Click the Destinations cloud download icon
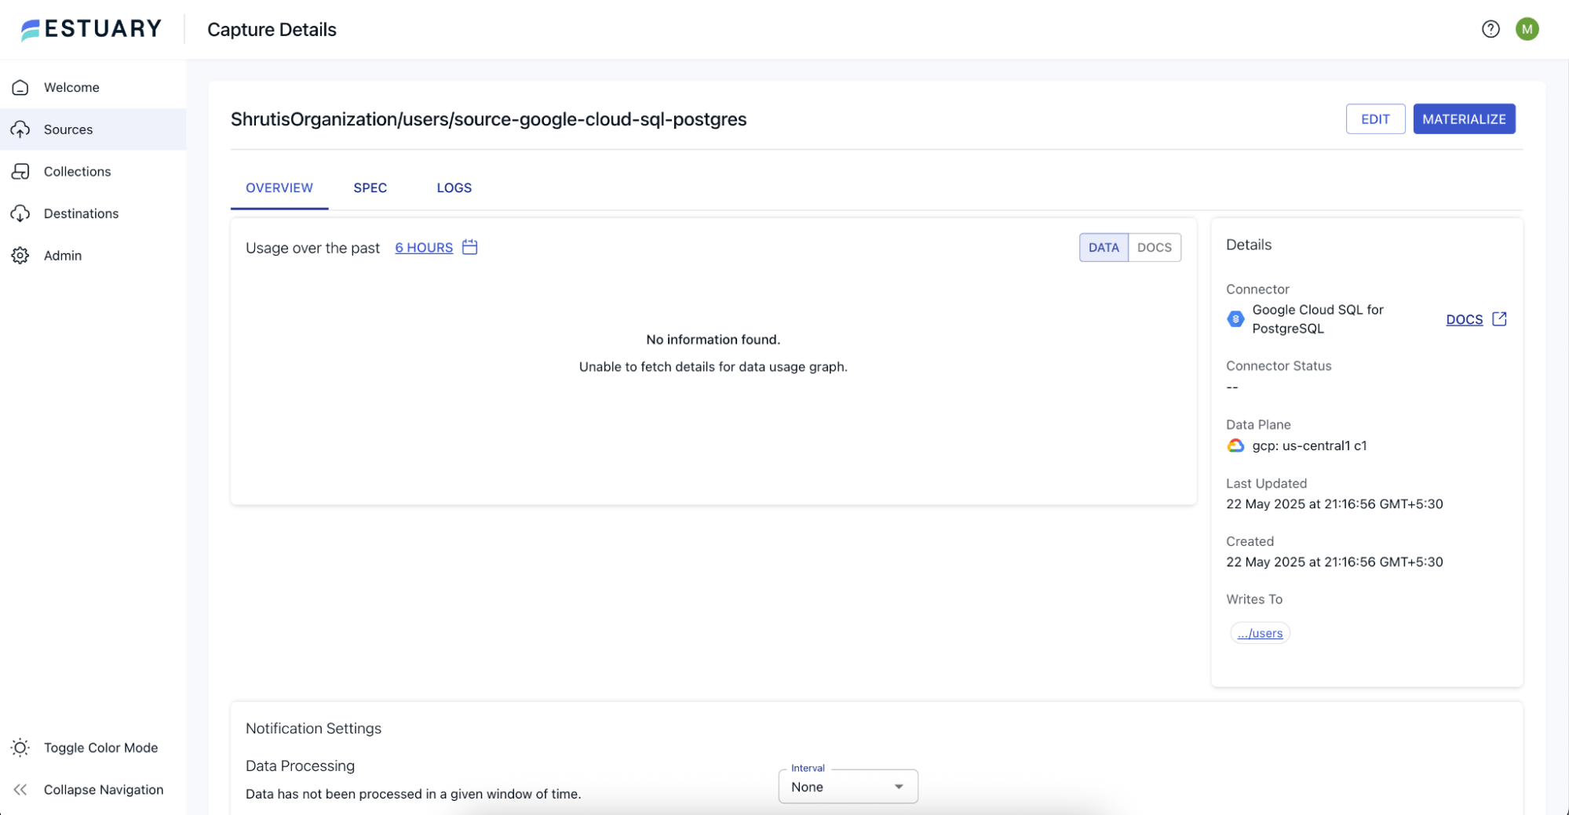Image resolution: width=1569 pixels, height=815 pixels. coord(20,213)
